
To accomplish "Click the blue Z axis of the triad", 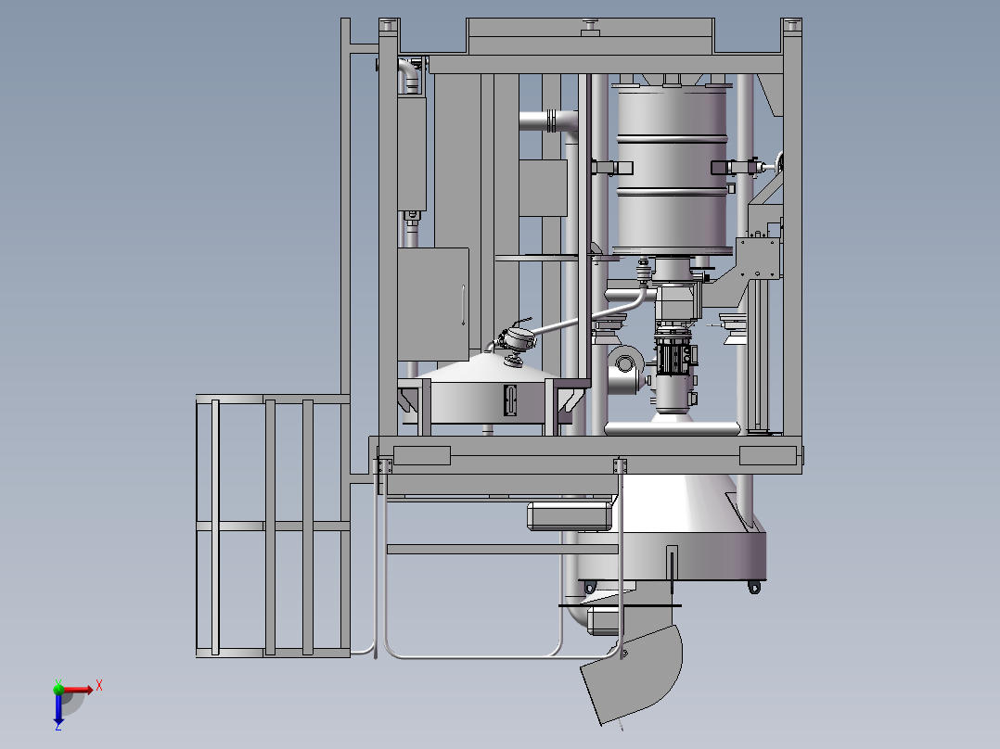I will point(58,708).
